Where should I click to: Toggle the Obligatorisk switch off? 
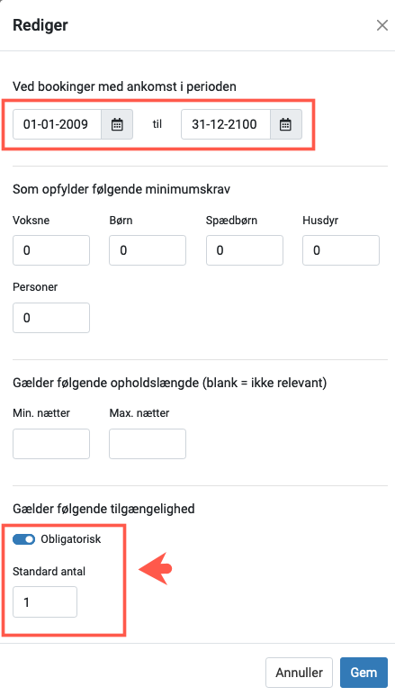coord(24,539)
